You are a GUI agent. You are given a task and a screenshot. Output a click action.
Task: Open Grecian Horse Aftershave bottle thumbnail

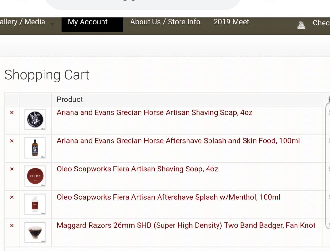coord(35,148)
